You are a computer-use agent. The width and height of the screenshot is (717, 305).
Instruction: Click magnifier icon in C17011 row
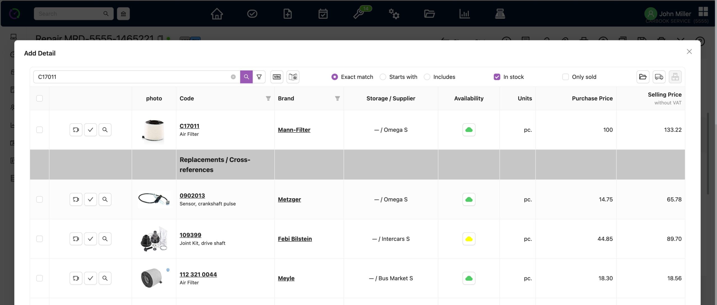[105, 130]
